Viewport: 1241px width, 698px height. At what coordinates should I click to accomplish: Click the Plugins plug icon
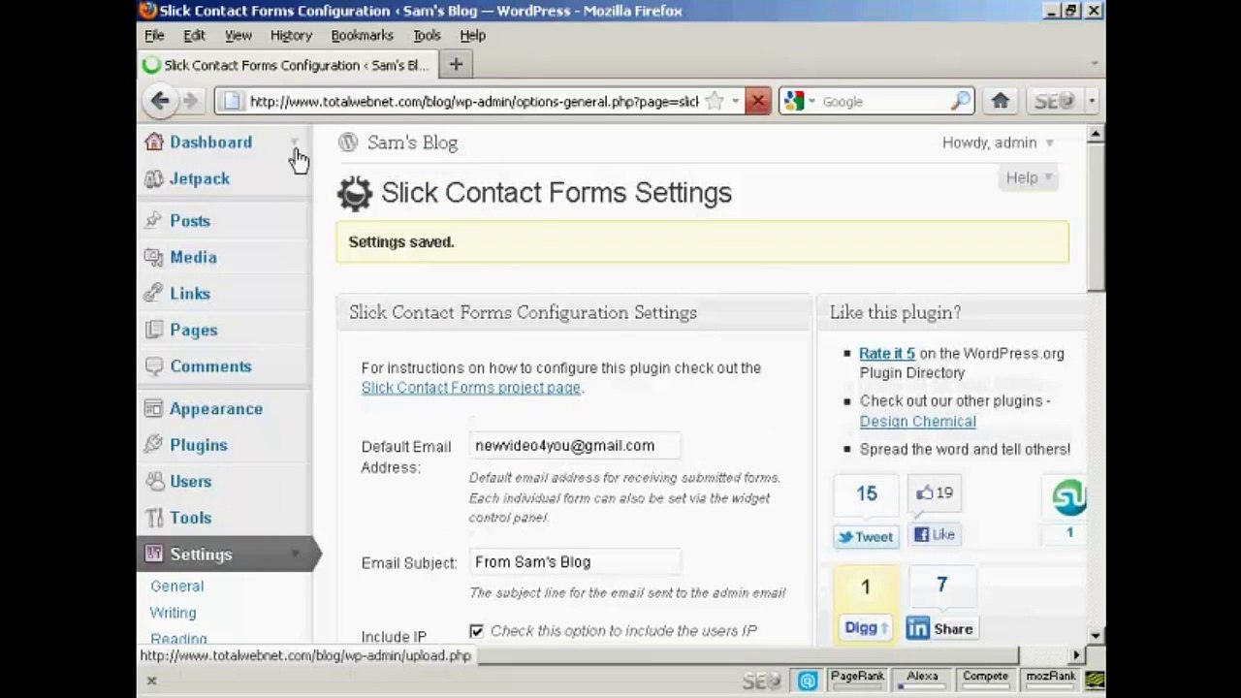(x=153, y=445)
